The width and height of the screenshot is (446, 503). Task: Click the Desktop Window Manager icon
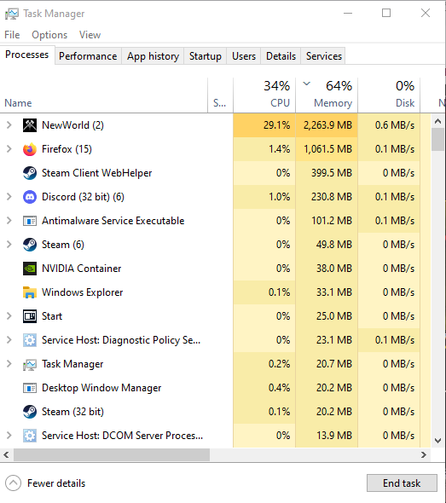point(30,388)
